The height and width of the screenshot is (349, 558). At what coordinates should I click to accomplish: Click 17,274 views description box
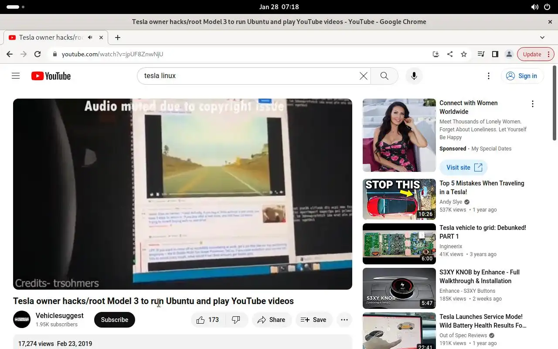(x=183, y=342)
